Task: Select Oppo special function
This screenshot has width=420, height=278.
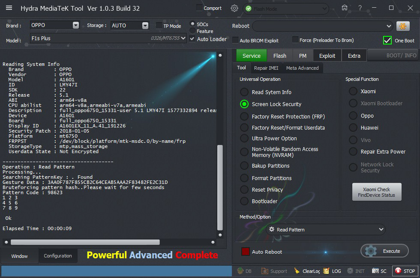Action: (x=353, y=116)
